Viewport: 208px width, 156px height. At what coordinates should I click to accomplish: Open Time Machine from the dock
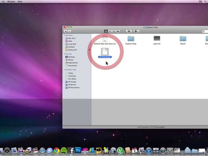(x=163, y=151)
